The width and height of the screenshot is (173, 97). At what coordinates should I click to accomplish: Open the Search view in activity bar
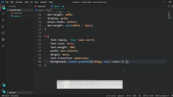click(x=3, y=14)
